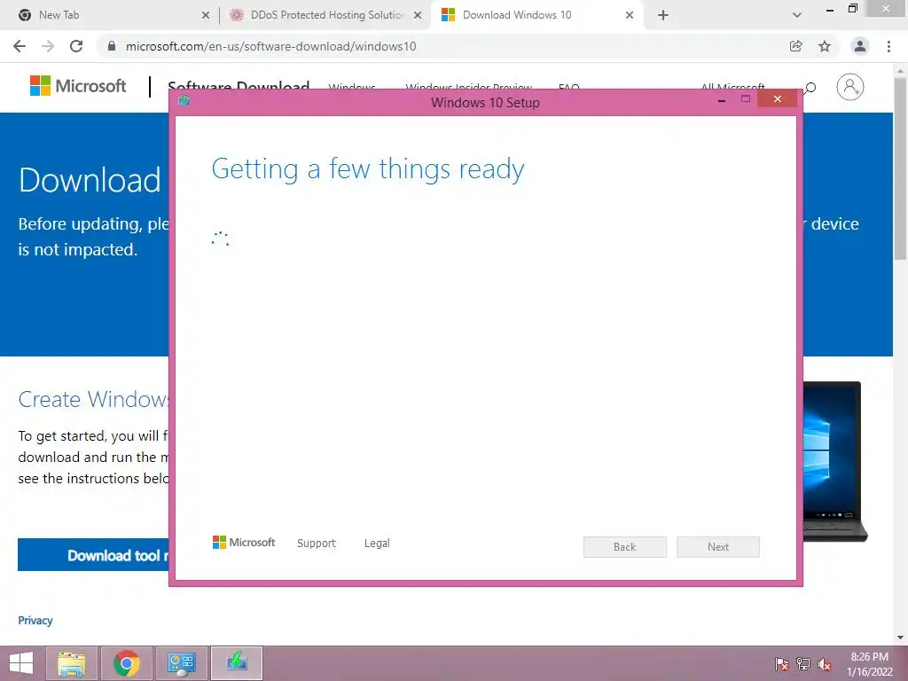Viewport: 908px width, 681px height.
Task: Close the New Tab tab
Action: coord(206,16)
